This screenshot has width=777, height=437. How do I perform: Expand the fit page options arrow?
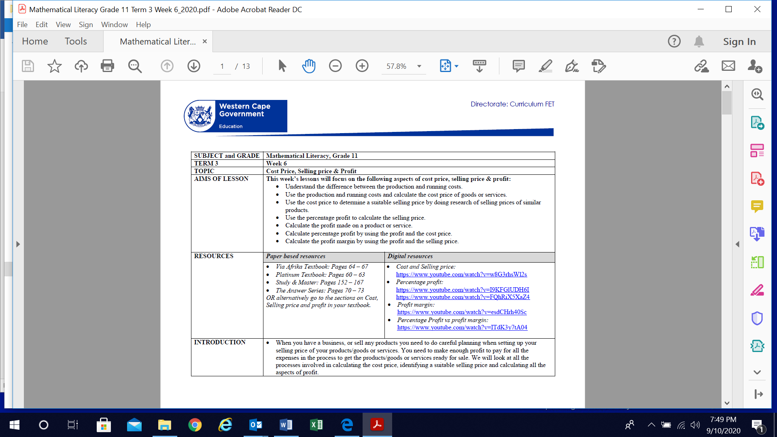(x=456, y=66)
